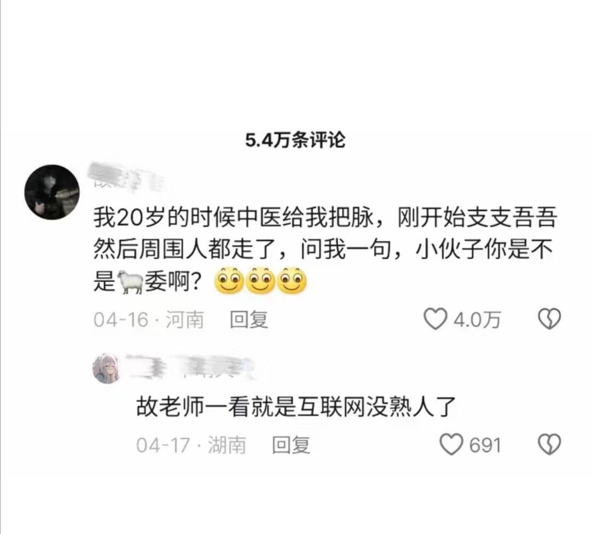Reply to the 河南 comment via 回复
Viewport: 591px width, 534px height.
tap(249, 320)
